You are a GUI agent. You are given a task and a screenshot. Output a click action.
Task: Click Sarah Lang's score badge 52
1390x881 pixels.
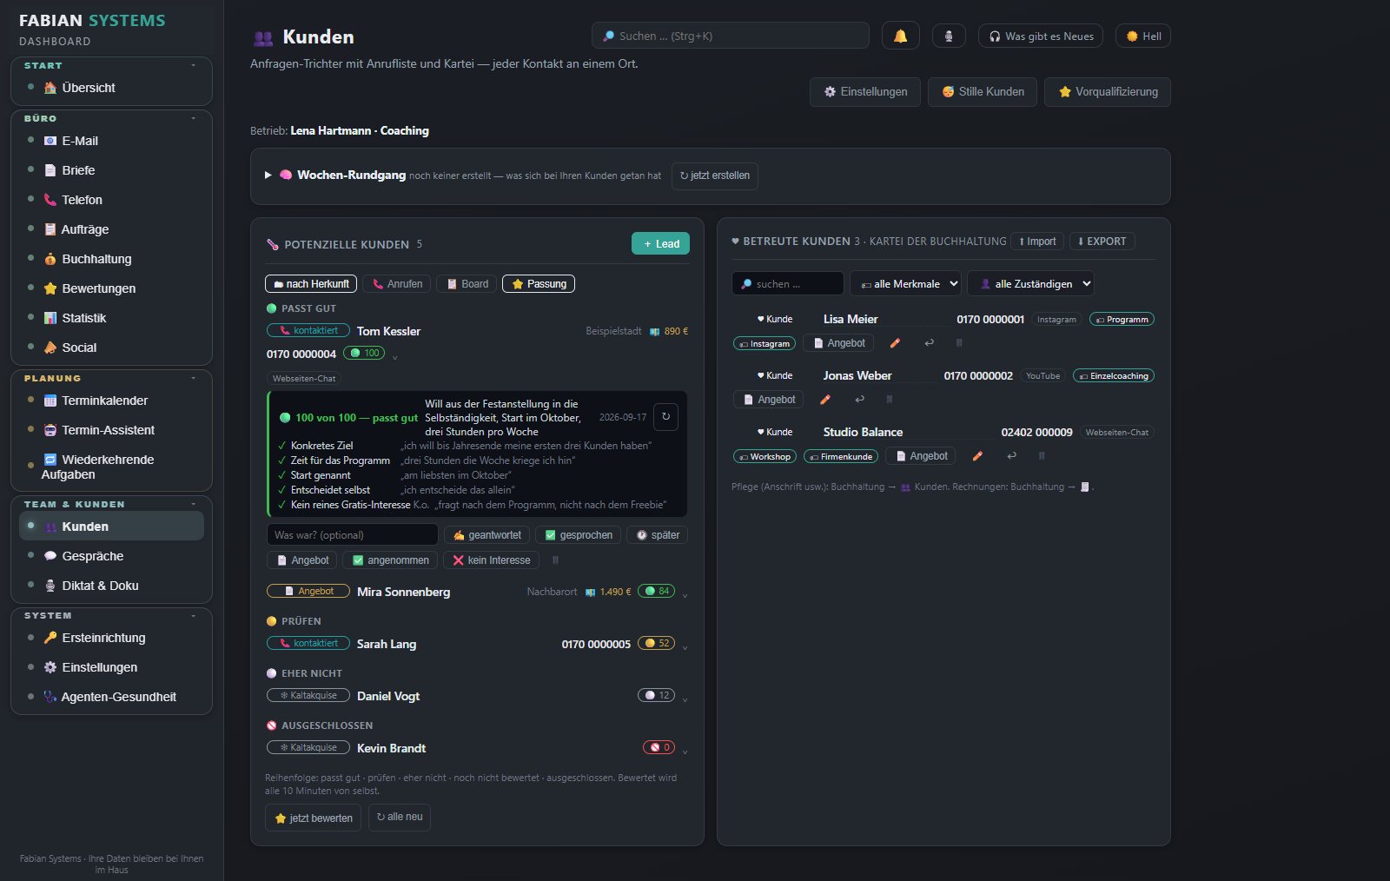[x=657, y=644]
